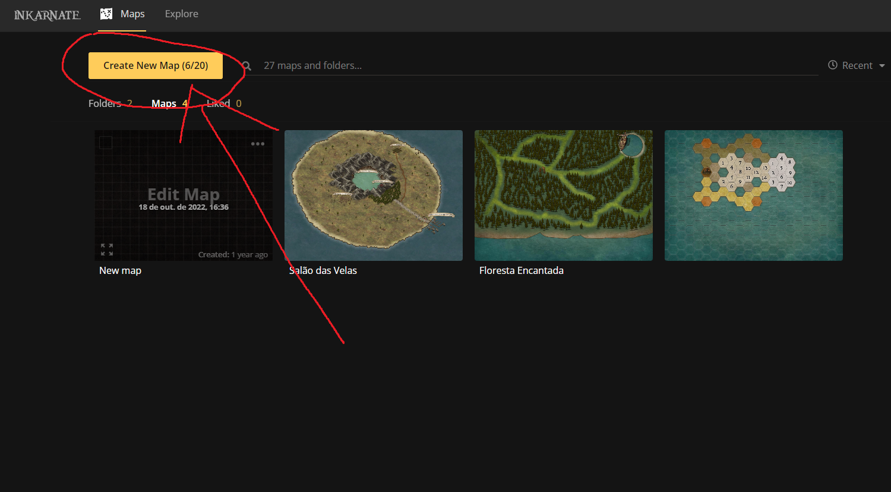Open the Salão das Velas map thumbnail
Screen dimensions: 891x492
pos(373,195)
